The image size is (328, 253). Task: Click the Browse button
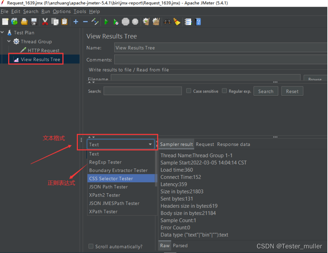pos(315,78)
